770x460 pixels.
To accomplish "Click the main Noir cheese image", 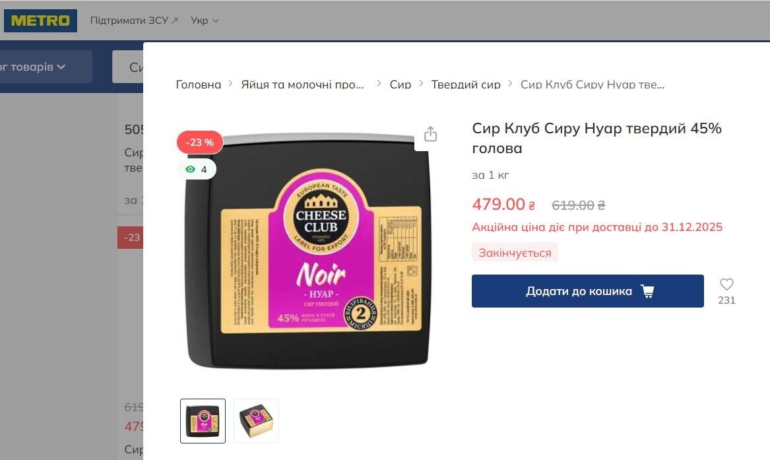I will pos(307,250).
